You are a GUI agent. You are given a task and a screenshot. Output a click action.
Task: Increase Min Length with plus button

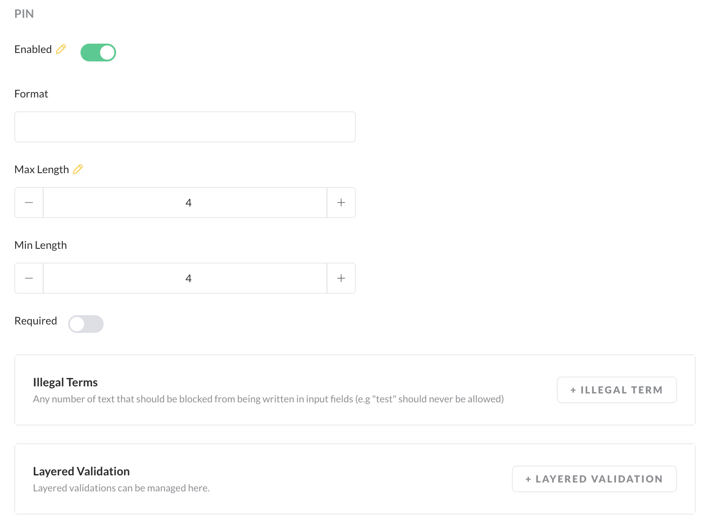(341, 278)
